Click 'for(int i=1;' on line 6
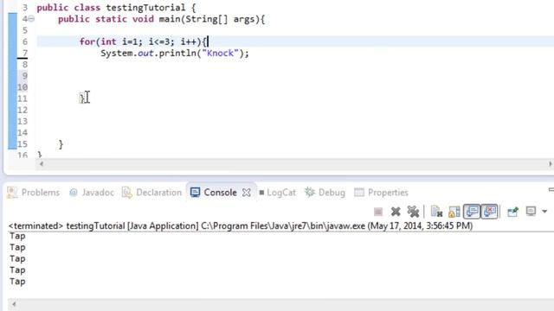Viewport: 554px width, 311px height. [111, 41]
